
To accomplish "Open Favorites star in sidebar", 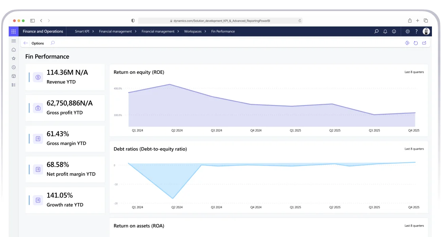I will tap(13, 58).
